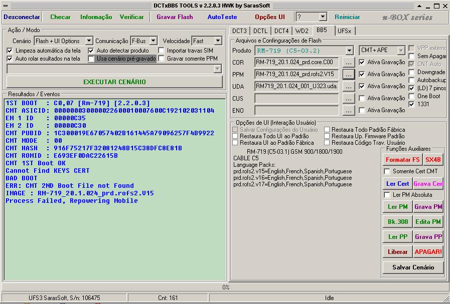Enable Gravar somente PPM checkbox
The width and height of the screenshot is (450, 304).
pos(162,59)
